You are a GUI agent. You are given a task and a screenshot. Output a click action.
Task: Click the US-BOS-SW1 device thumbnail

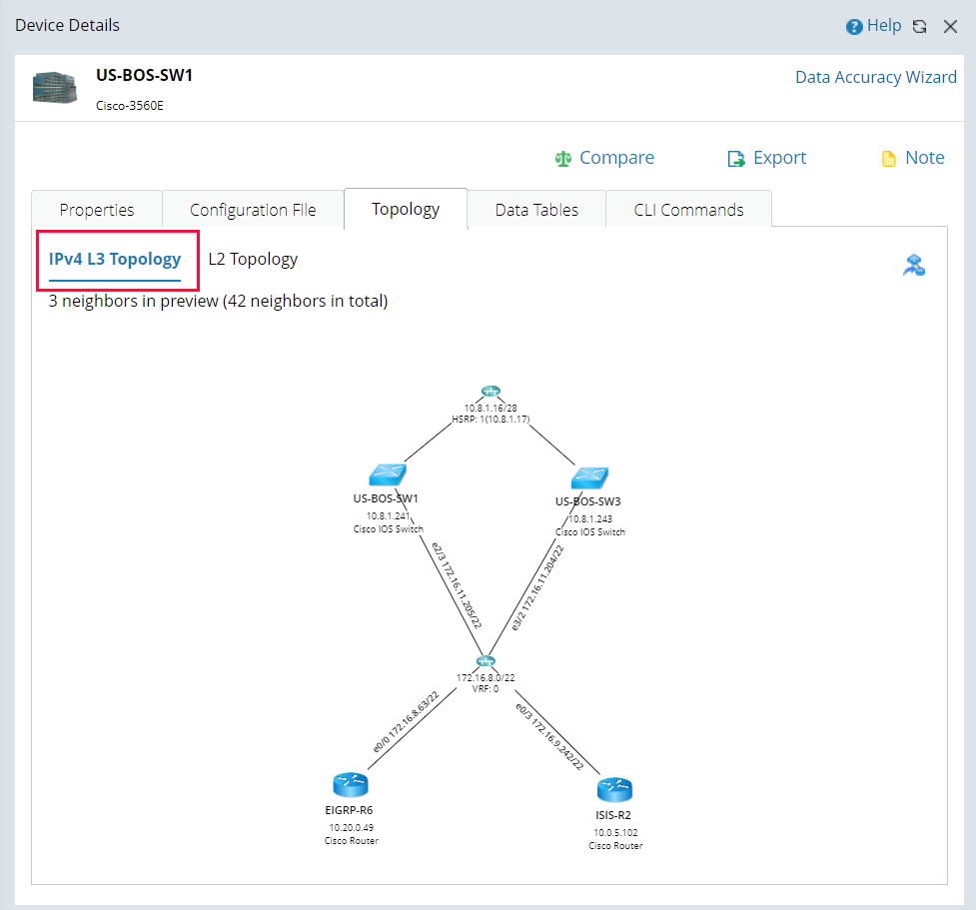click(x=54, y=87)
